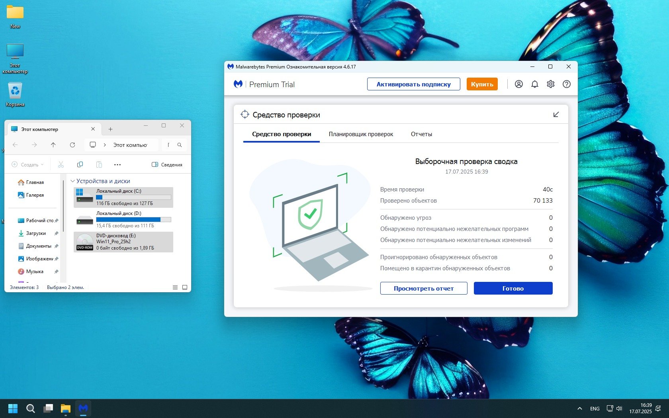Switch Explorer to details list view
The width and height of the screenshot is (669, 418).
click(175, 287)
